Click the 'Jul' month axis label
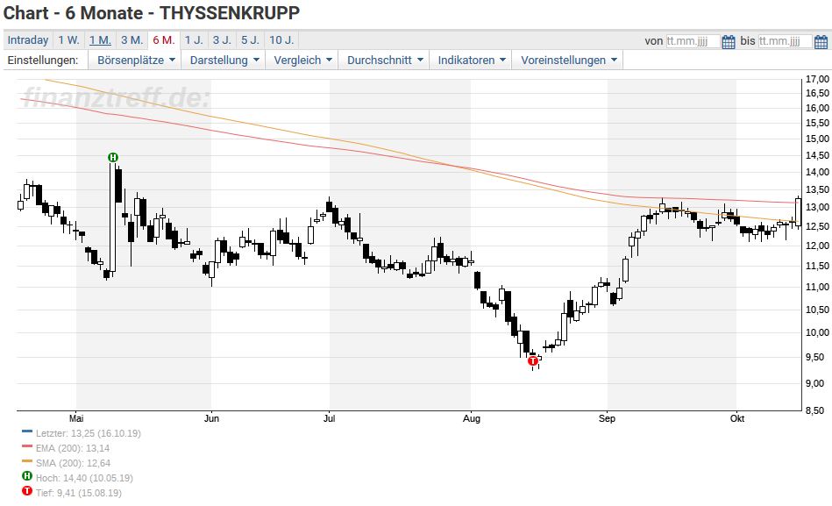 329,418
